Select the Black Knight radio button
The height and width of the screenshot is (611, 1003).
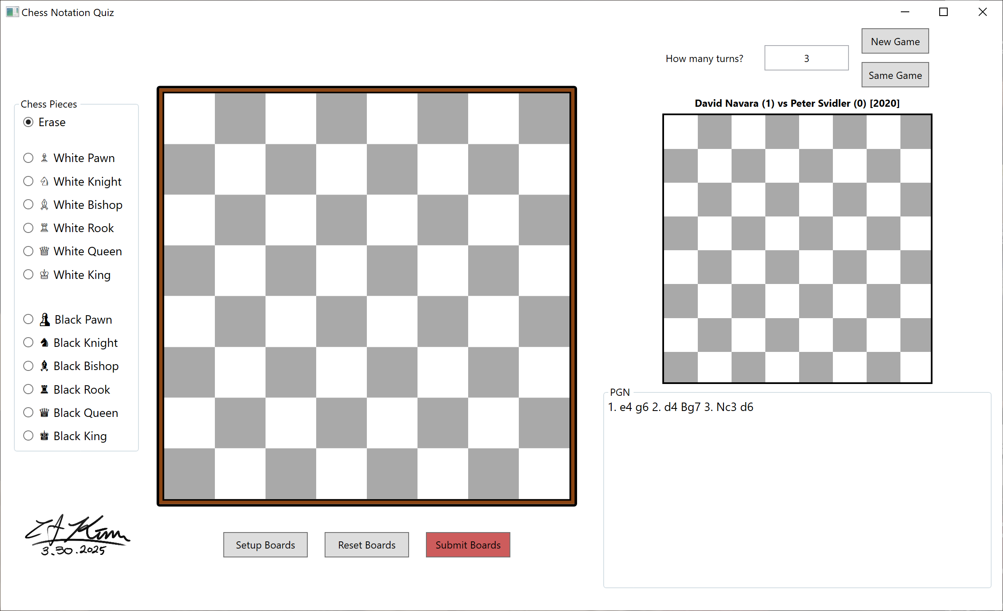click(28, 343)
